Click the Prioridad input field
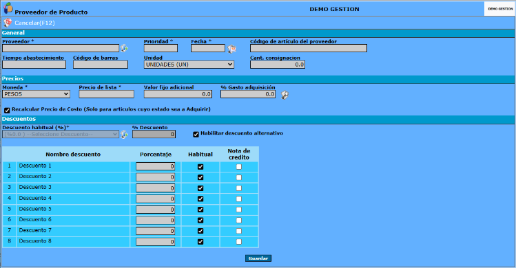 tap(161, 48)
